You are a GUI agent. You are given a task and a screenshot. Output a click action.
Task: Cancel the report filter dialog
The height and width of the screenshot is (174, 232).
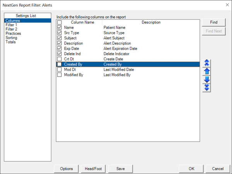click(218, 169)
